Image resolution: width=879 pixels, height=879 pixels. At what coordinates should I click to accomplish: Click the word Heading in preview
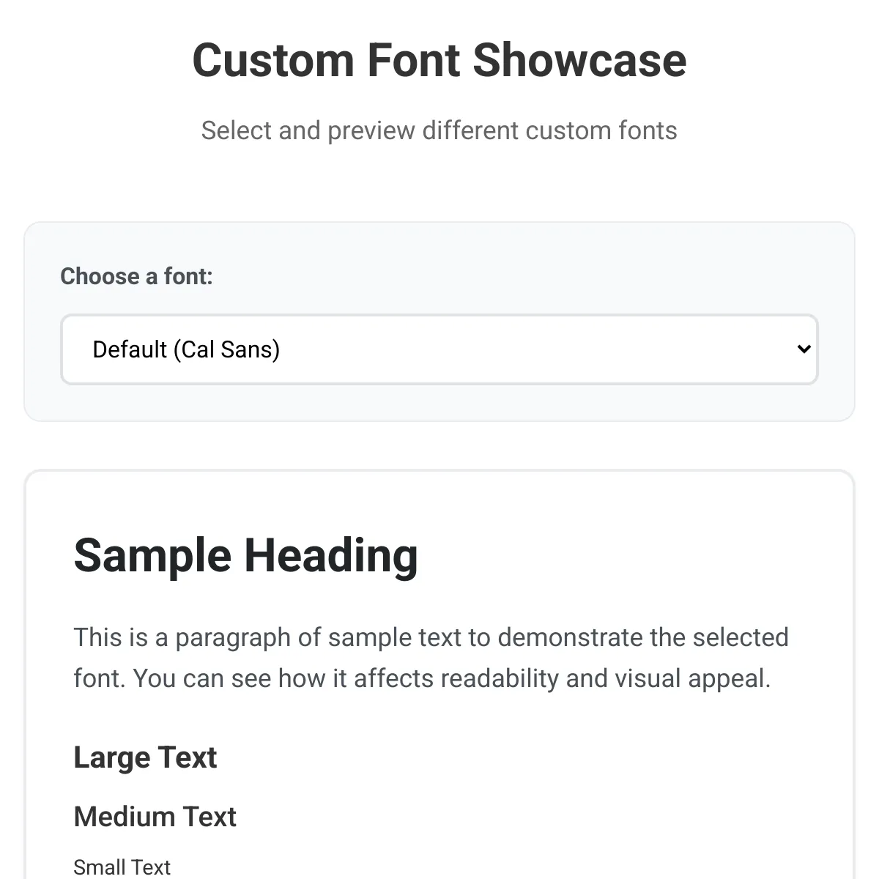(x=331, y=555)
